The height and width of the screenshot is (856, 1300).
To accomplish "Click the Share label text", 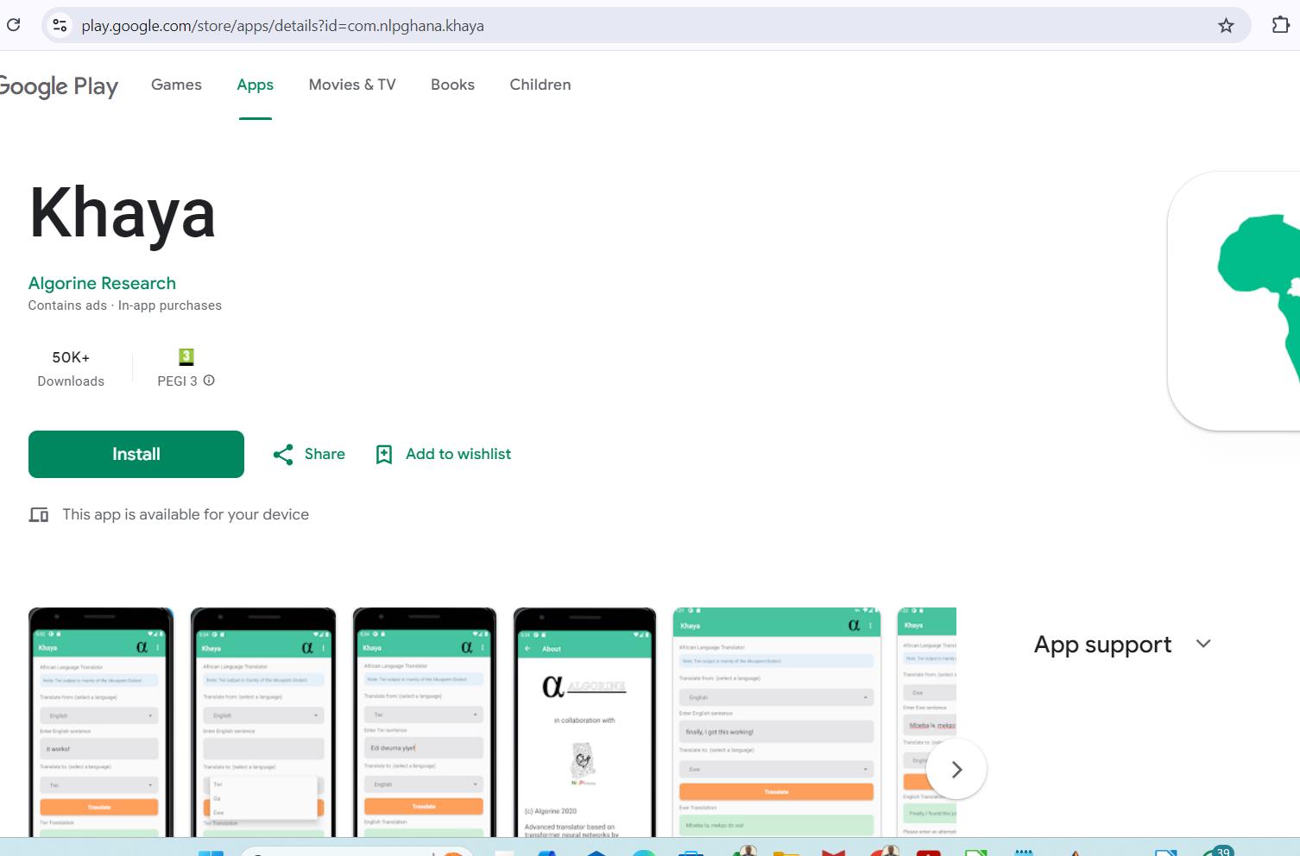I will 325,454.
